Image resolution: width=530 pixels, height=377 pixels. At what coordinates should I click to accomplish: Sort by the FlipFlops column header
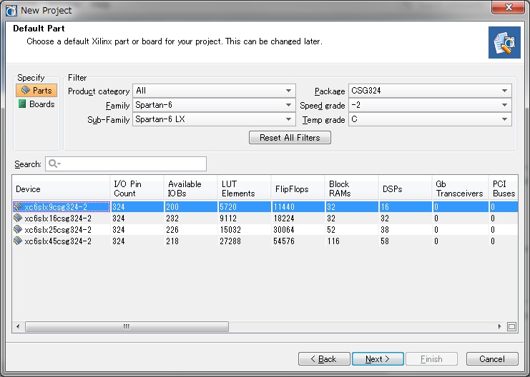298,188
